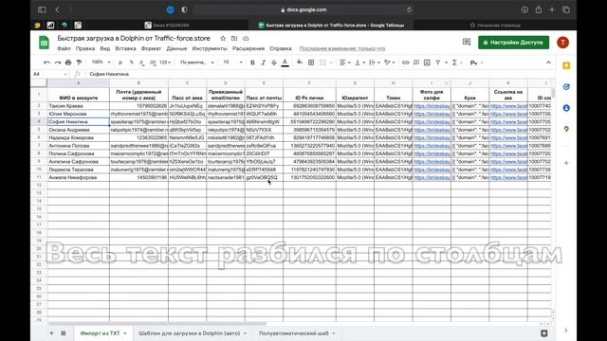607x341 pixels.
Task: Switch to Импорт из TXT sheet tab
Action: (103, 332)
